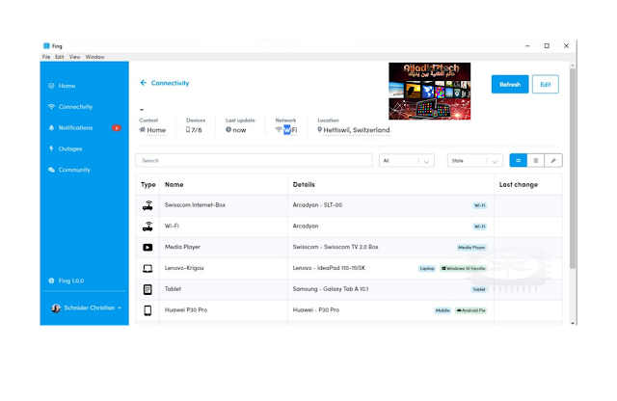
Task: Select the Swisscom Internet-Box device name
Action: tap(195, 205)
